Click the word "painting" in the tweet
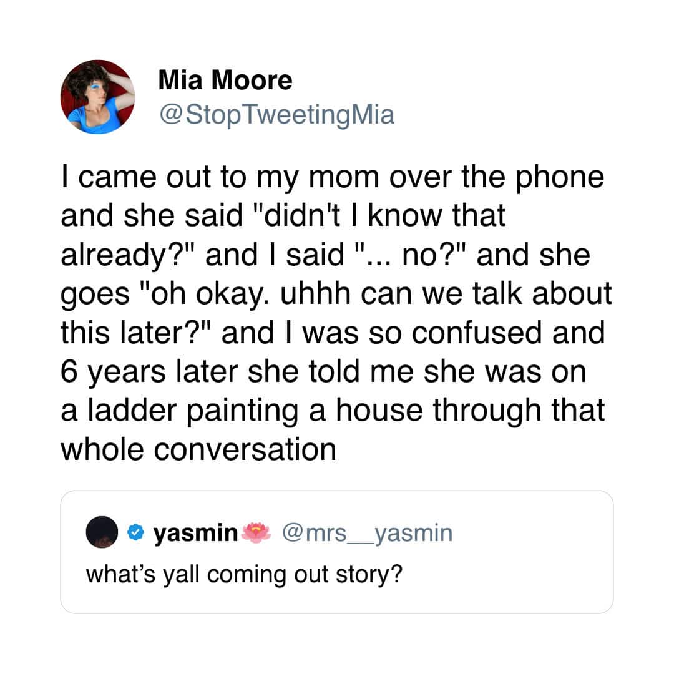Viewport: 674px width, 674px height. click(242, 411)
